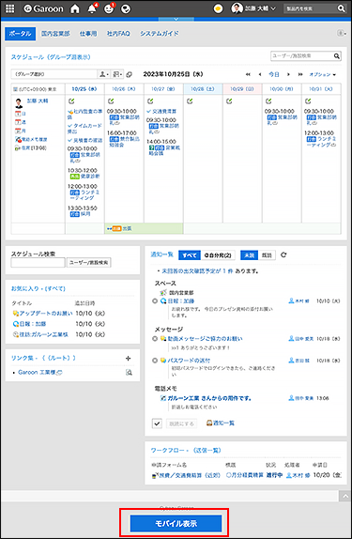352x539 pixels.
Task: Go to Garoon home via house icon
Action: point(74,9)
